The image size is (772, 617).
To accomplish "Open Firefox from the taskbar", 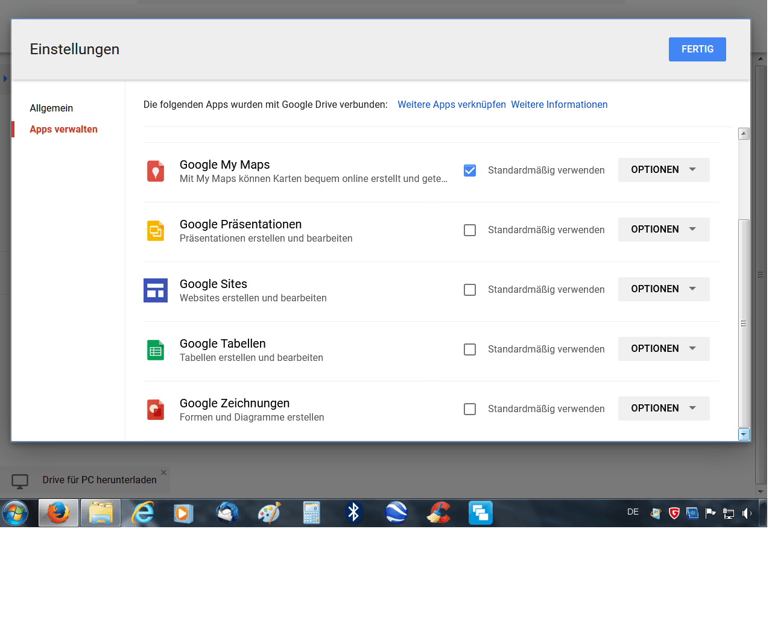I will [x=59, y=513].
